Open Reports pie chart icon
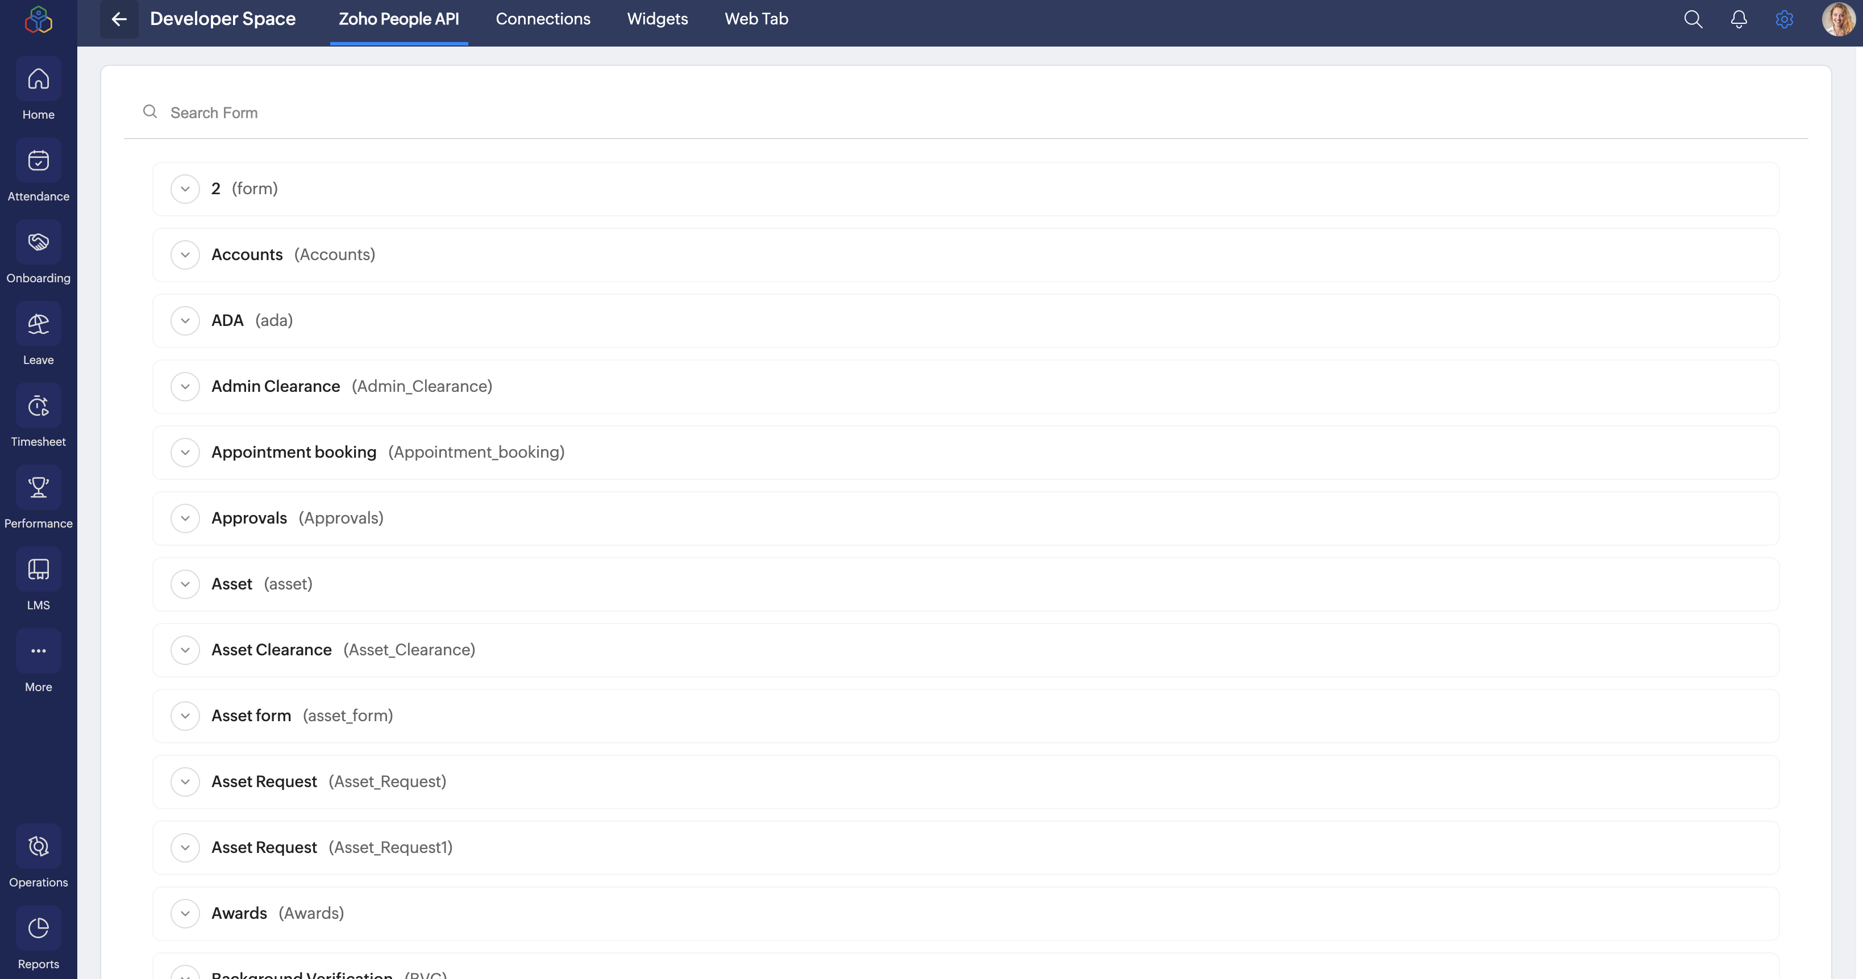Image resolution: width=1863 pixels, height=979 pixels. [x=38, y=928]
